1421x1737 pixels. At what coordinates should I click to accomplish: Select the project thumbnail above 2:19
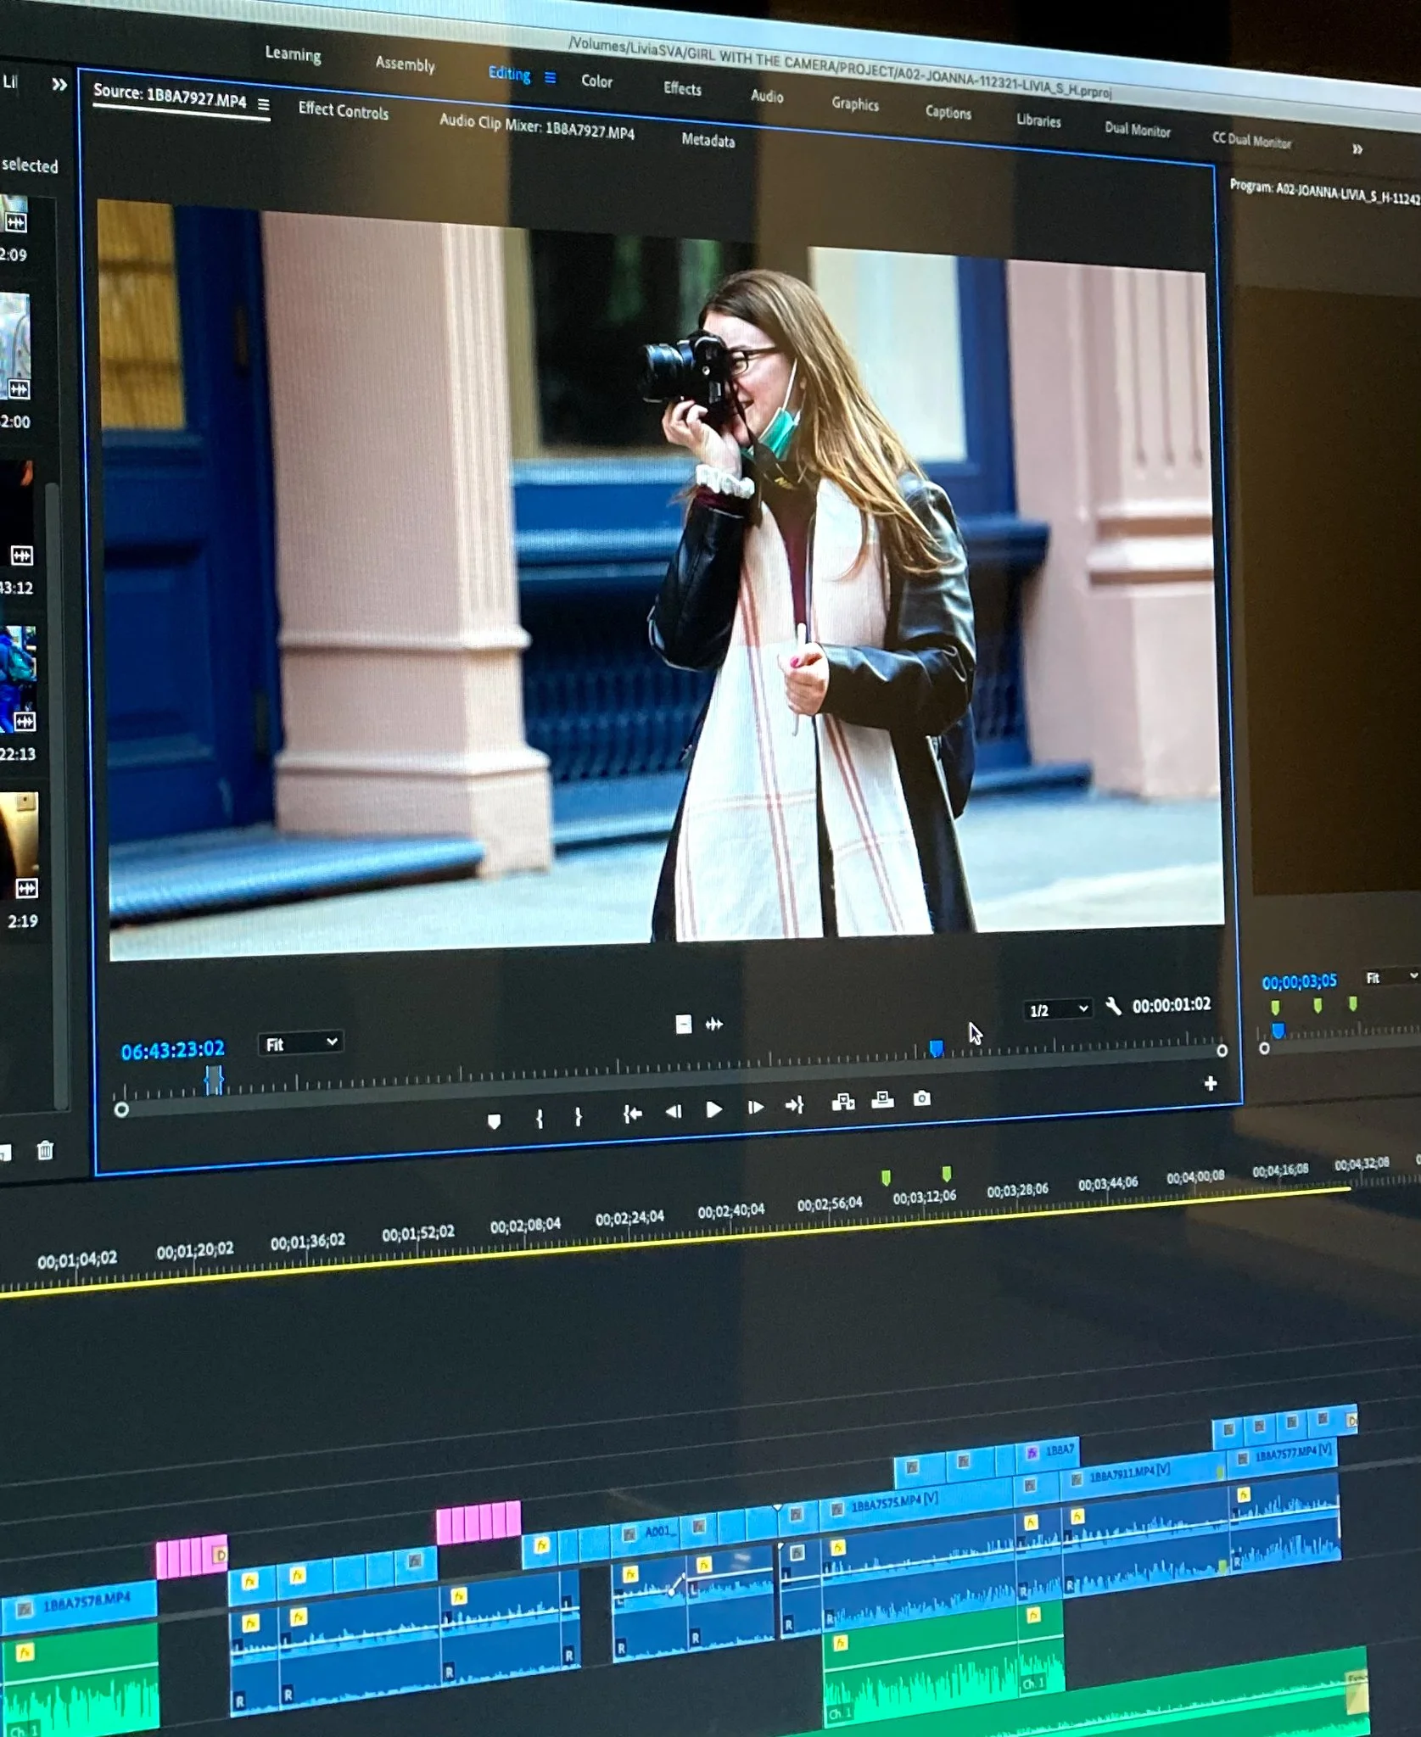(x=19, y=845)
